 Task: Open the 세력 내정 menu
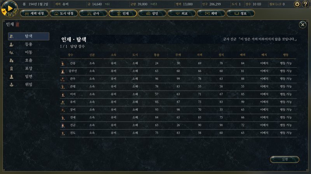(34, 14)
